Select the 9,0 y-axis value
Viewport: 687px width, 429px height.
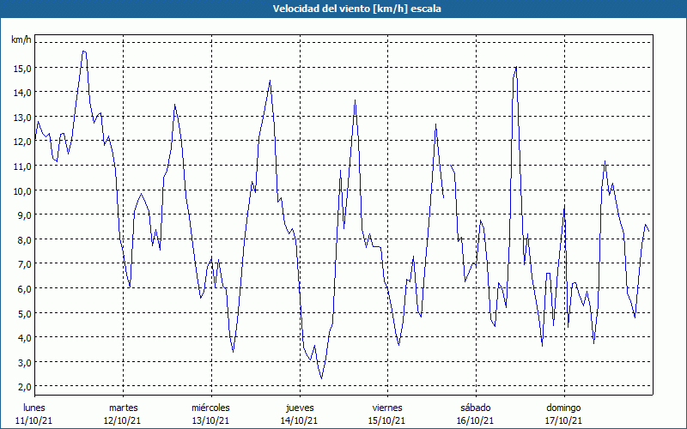pos(25,215)
